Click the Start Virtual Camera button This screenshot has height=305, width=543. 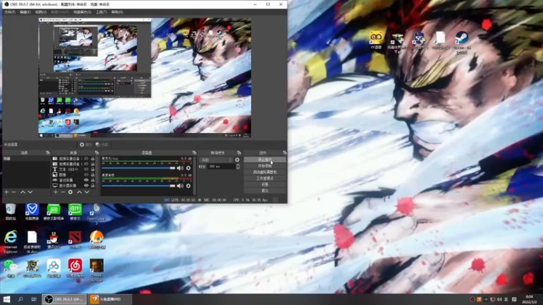coord(265,172)
